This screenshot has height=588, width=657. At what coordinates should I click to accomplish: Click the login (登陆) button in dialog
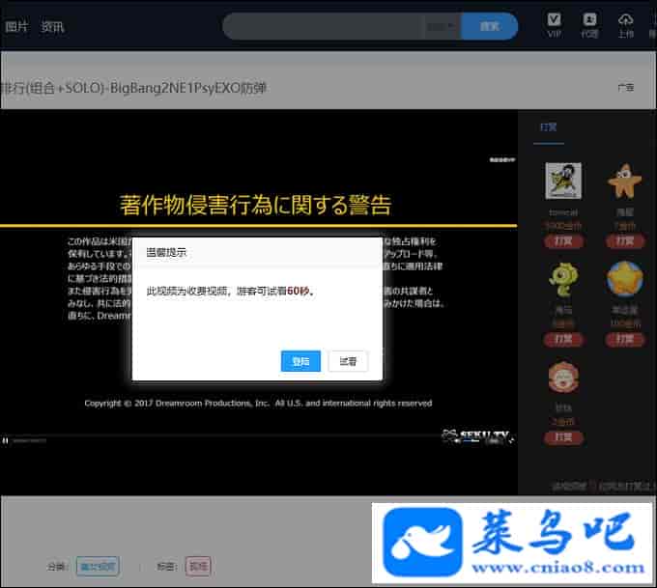[x=300, y=361]
